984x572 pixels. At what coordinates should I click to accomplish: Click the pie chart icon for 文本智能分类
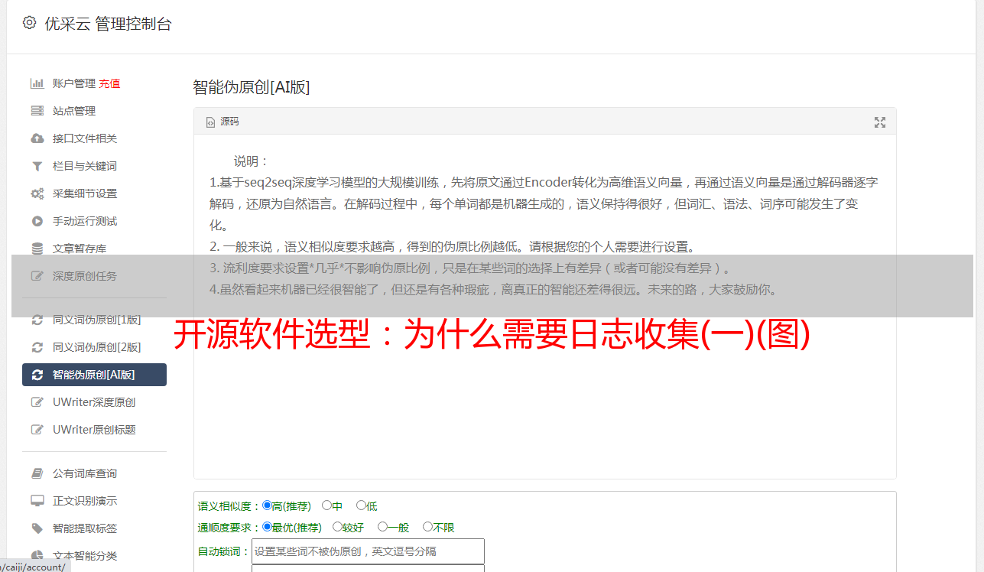coord(37,556)
